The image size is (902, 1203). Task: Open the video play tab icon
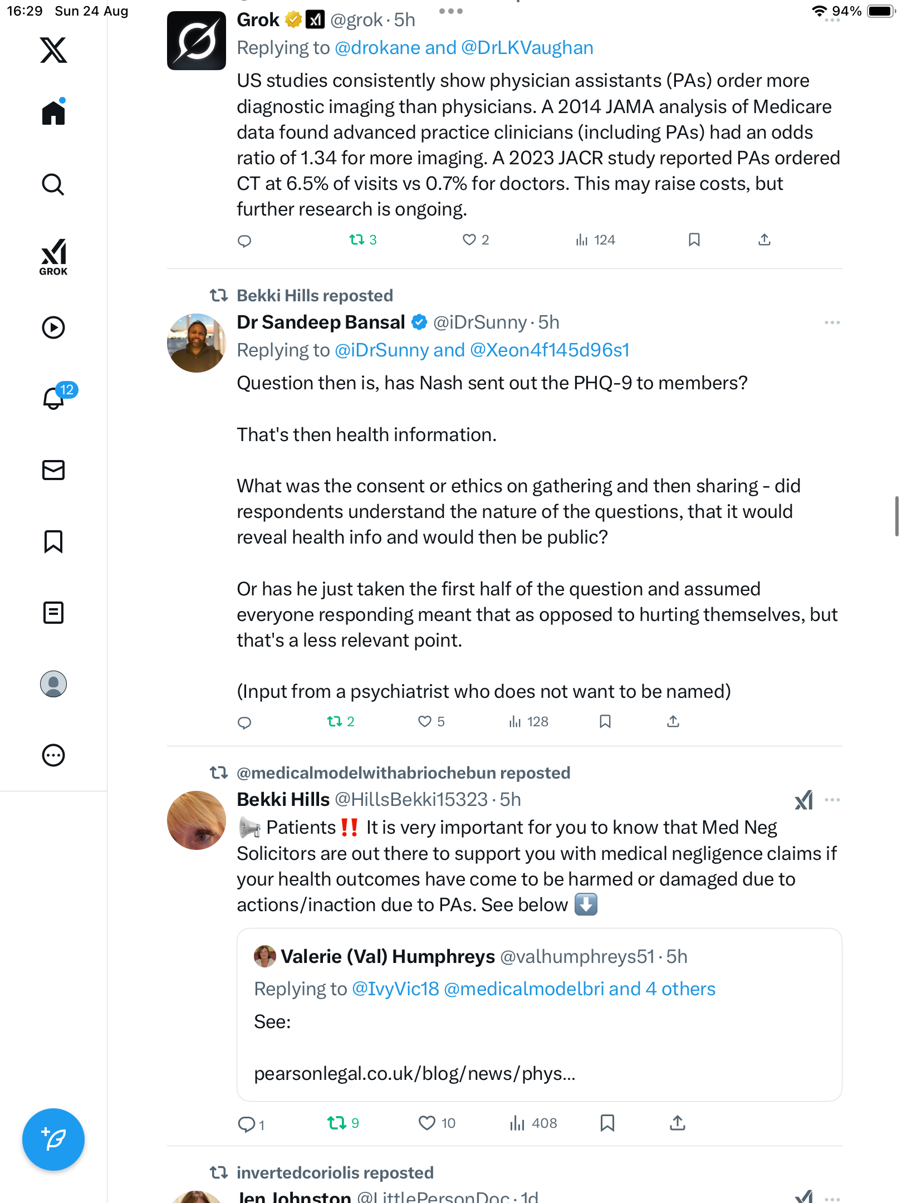pyautogui.click(x=53, y=327)
